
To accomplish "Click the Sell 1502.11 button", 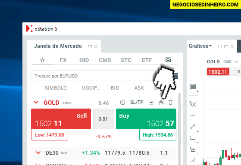I will tap(61, 119).
